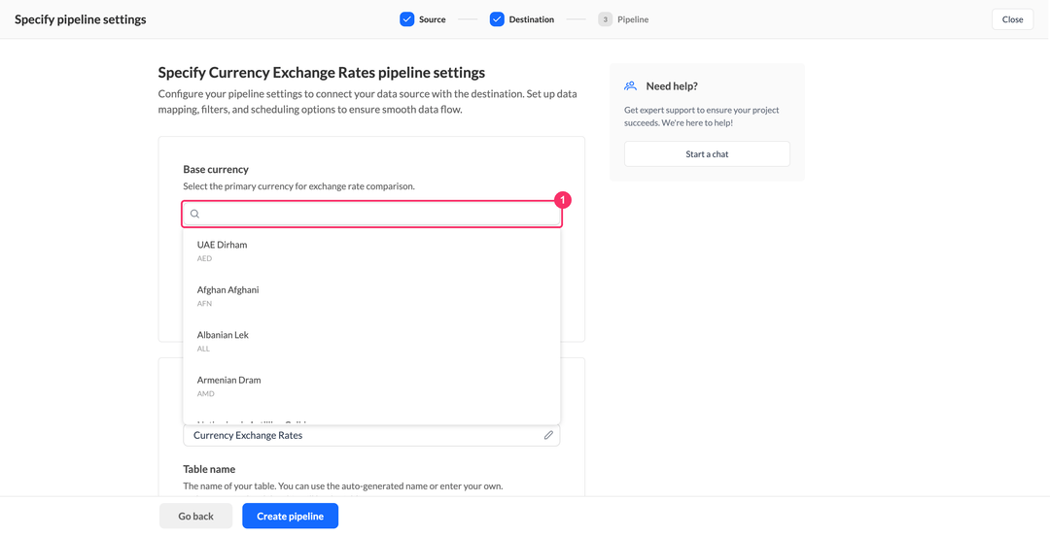The height and width of the screenshot is (535, 1050).
Task: Click the Need help people icon
Action: [x=630, y=86]
